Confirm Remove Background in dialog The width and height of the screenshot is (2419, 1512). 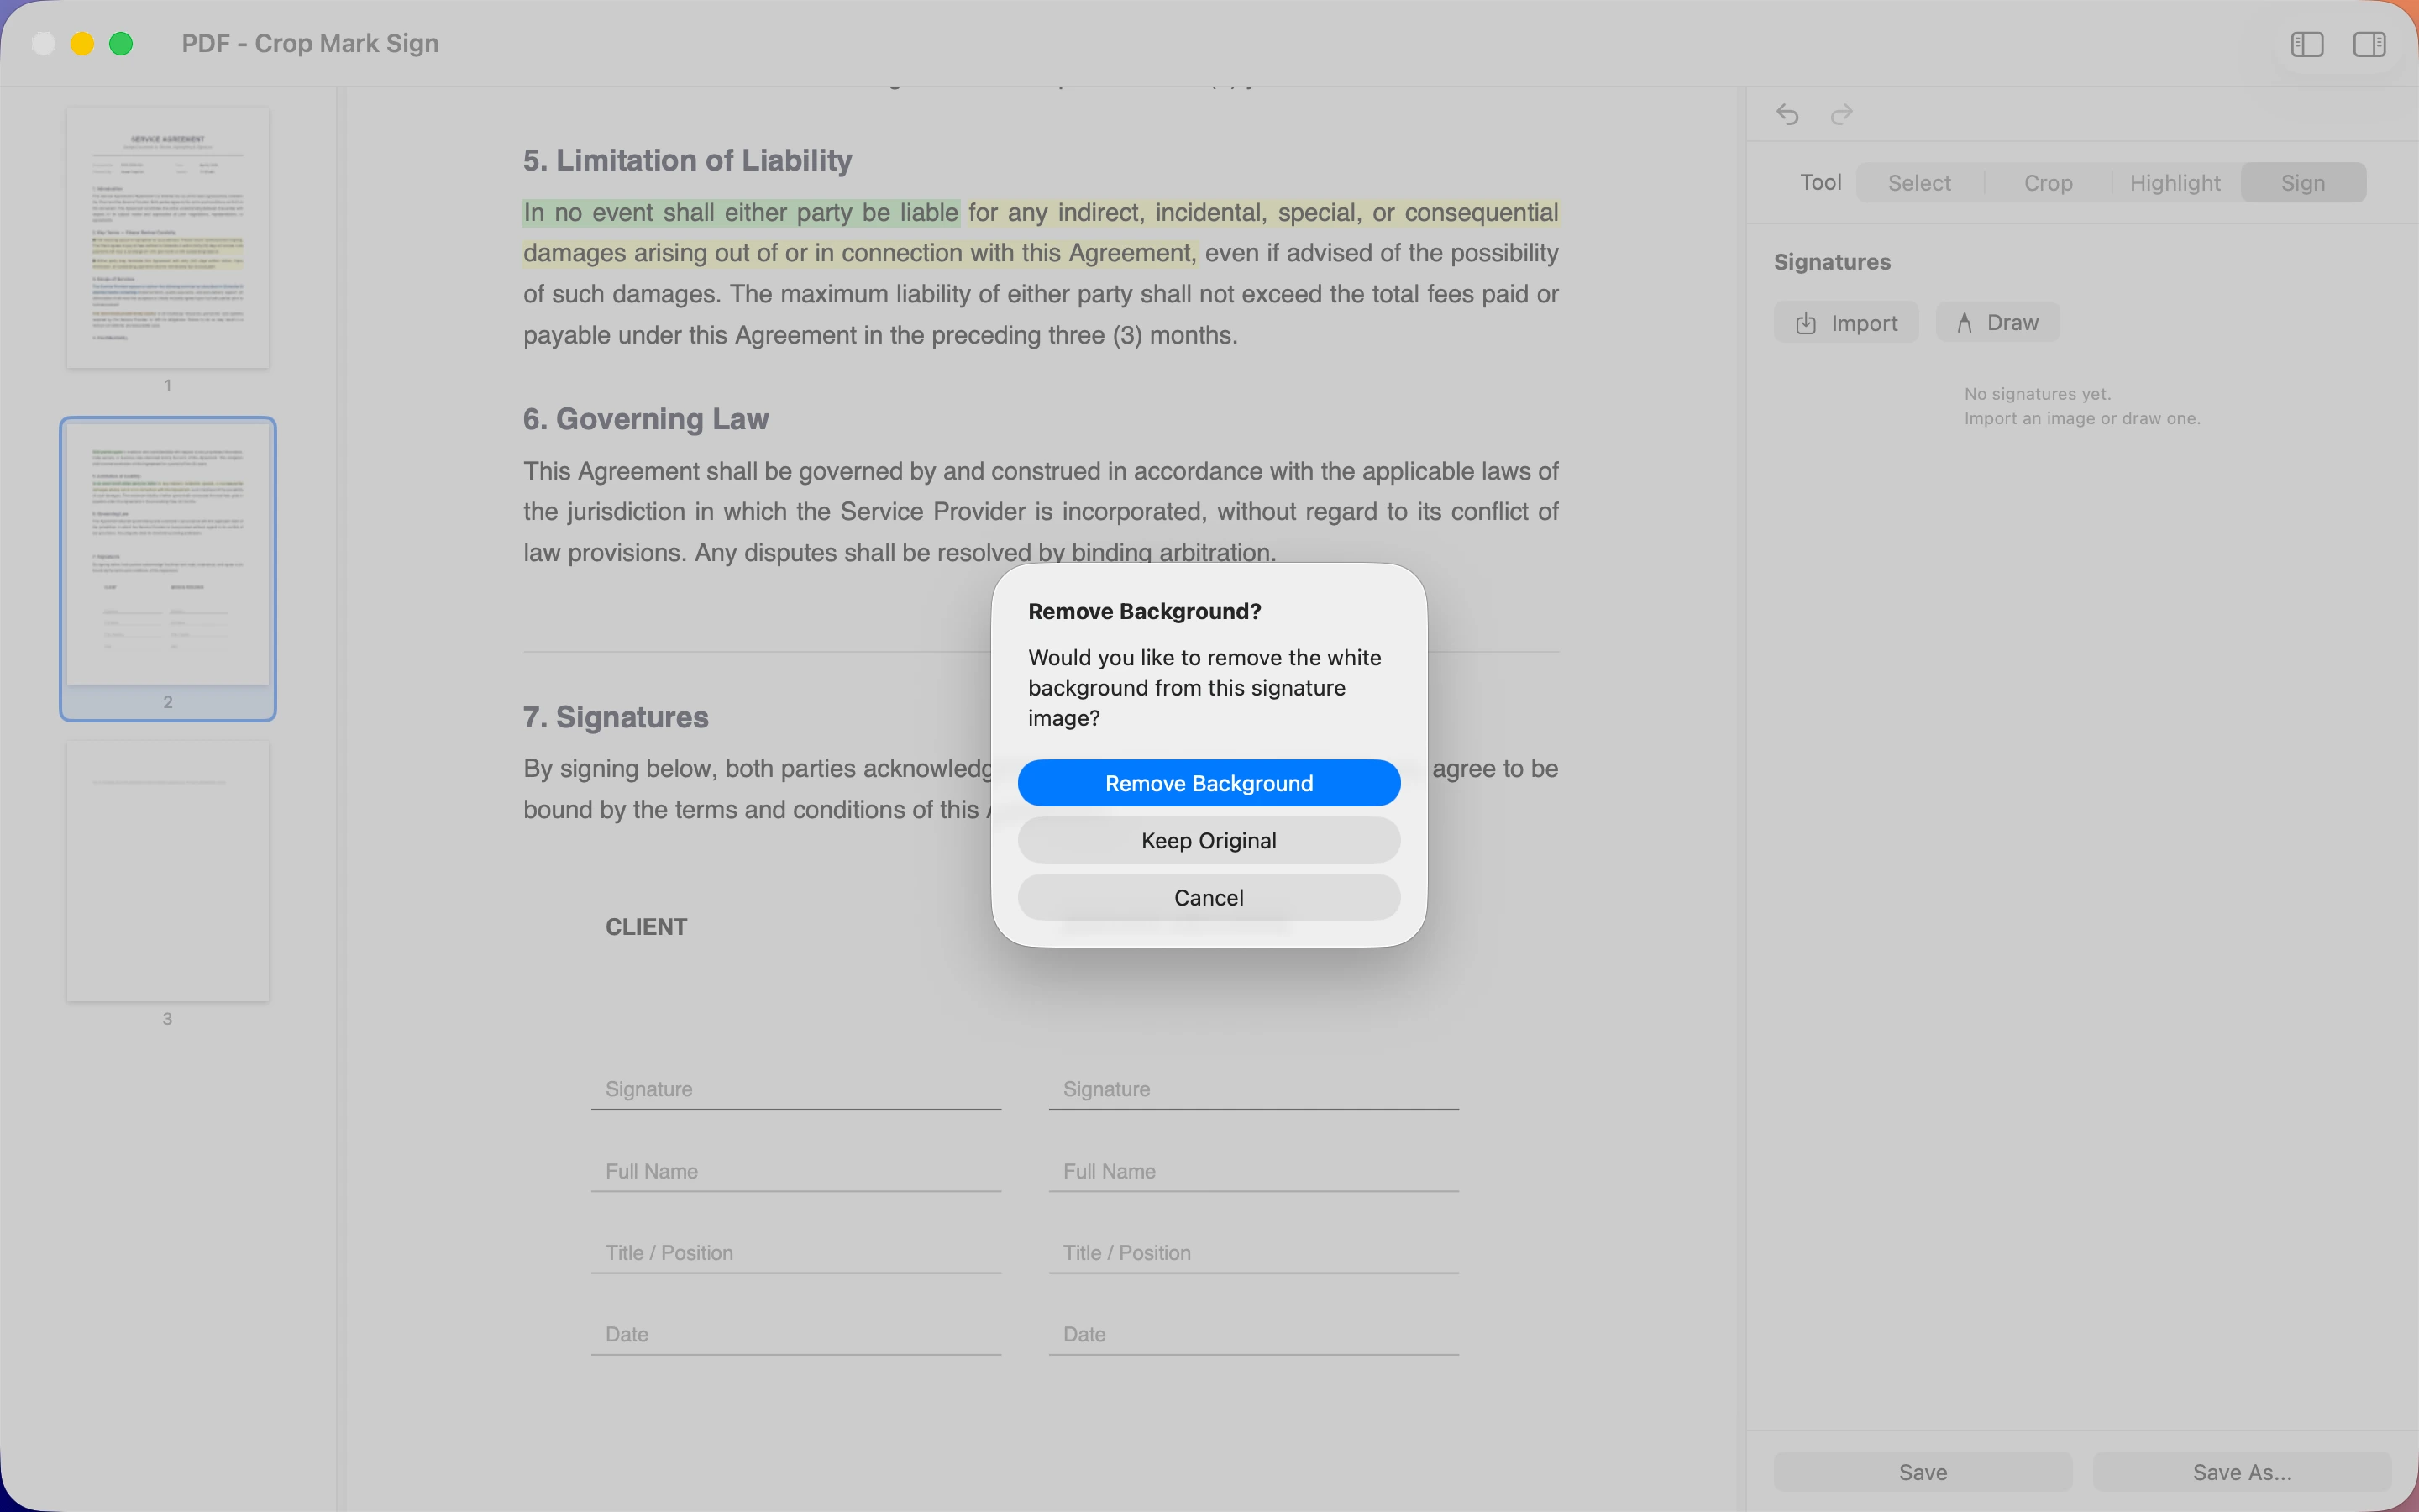1209,783
